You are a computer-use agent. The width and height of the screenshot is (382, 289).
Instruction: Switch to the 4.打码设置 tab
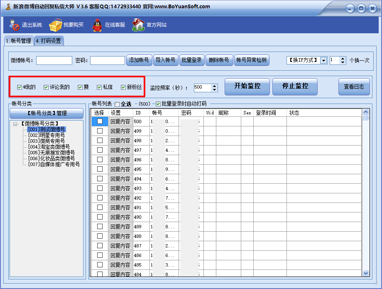click(x=49, y=41)
